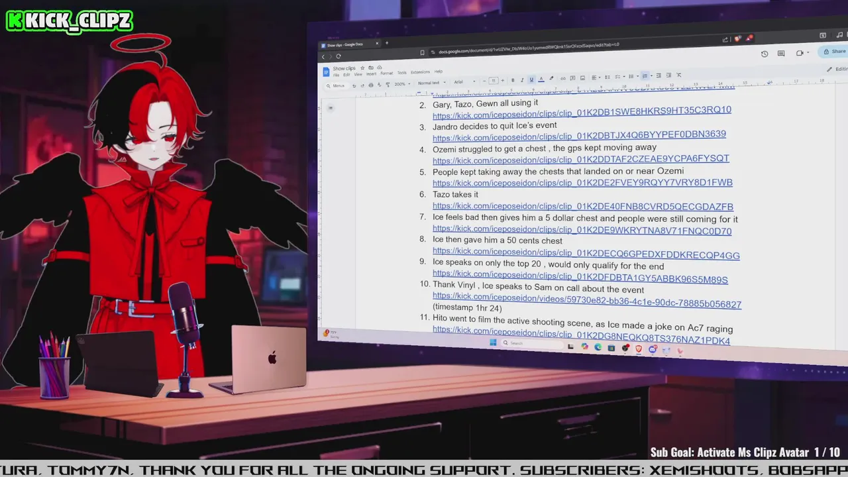Star the Show clips document
The height and width of the screenshot is (477, 848).
tap(362, 68)
